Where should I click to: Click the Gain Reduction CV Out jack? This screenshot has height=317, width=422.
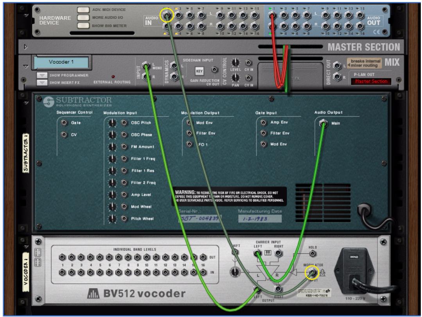(x=214, y=70)
